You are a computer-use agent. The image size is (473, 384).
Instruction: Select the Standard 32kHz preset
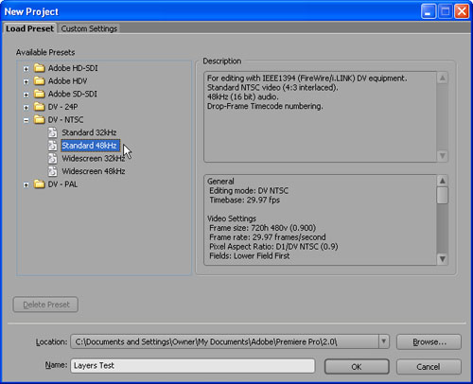pos(89,132)
